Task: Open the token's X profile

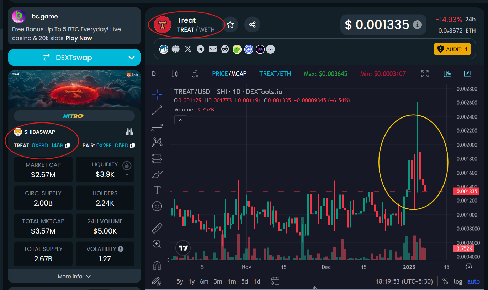Action: click(188, 49)
